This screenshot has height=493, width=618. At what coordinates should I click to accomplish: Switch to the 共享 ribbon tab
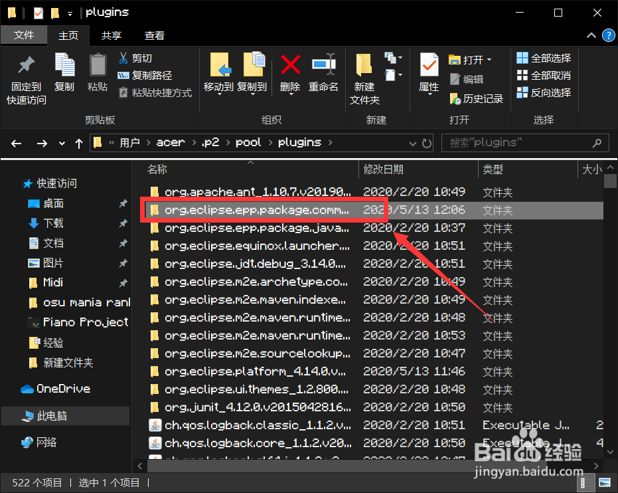tap(111, 35)
